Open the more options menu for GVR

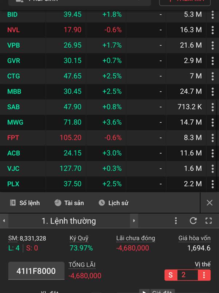tap(212, 61)
